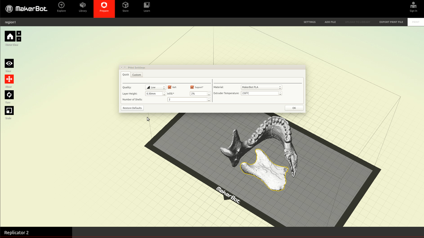Select the Prepare section
Screen dimensions: 424x238
[104, 9]
